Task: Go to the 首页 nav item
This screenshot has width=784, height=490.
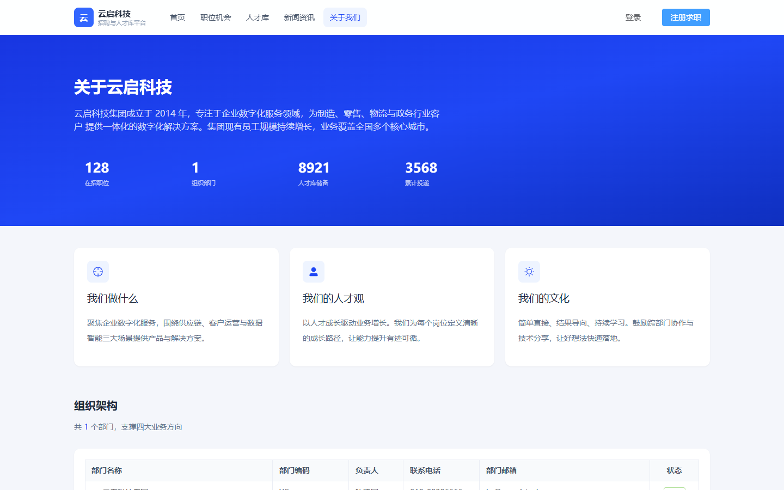Action: coord(177,17)
